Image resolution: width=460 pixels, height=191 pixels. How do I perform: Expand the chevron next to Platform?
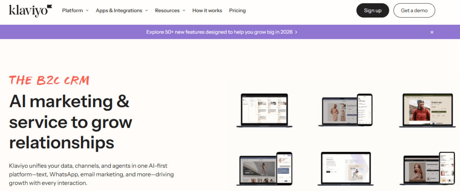[x=87, y=11]
